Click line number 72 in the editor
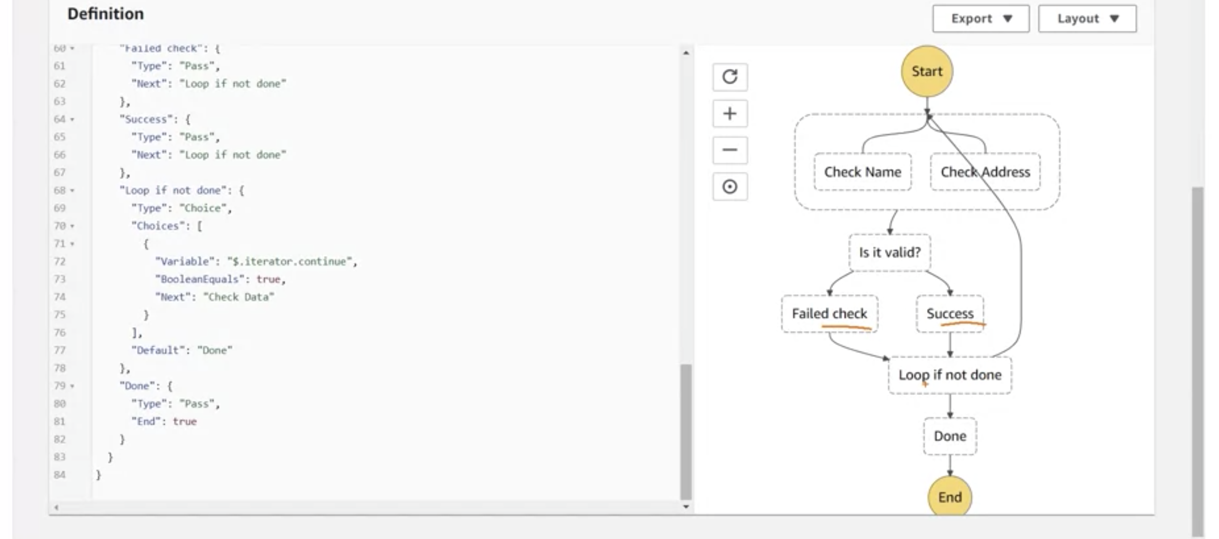 click(60, 261)
